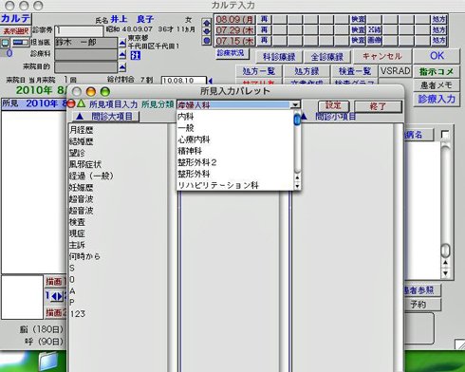Open the 処方録 button
The width and height of the screenshot is (465, 372).
307,71
